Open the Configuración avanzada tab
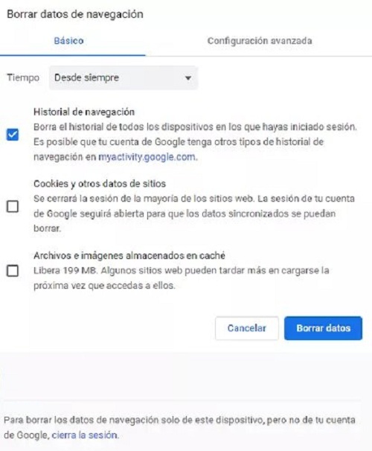Image resolution: width=372 pixels, height=451 pixels. tap(260, 40)
